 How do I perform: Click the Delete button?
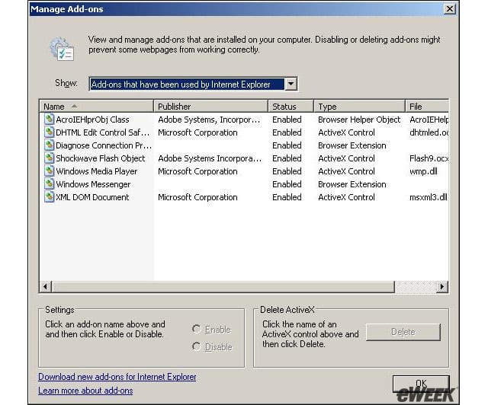click(x=403, y=332)
